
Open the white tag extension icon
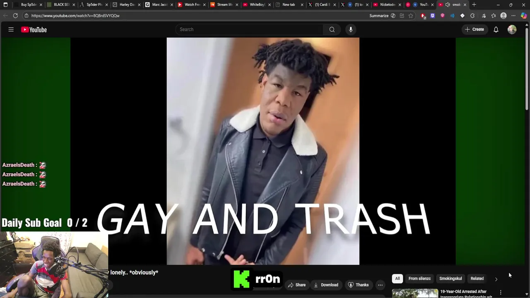click(463, 16)
